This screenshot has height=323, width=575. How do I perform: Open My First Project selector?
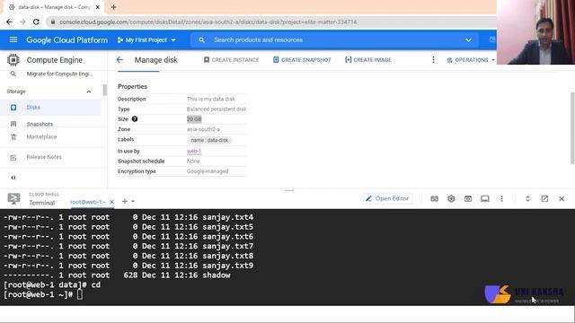tap(146, 39)
